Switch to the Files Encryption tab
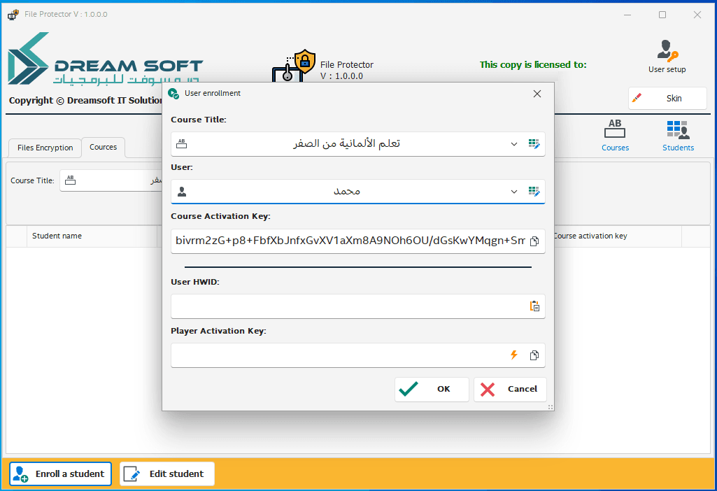Image resolution: width=717 pixels, height=491 pixels. click(45, 148)
